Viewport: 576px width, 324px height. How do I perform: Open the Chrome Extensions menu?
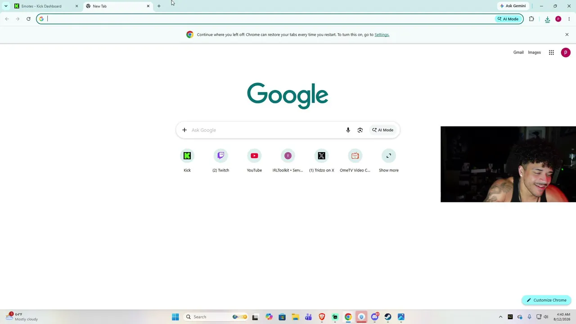pyautogui.click(x=531, y=19)
